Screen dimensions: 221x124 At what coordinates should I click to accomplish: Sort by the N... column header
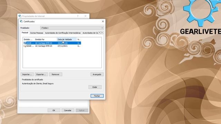(x=79, y=40)
